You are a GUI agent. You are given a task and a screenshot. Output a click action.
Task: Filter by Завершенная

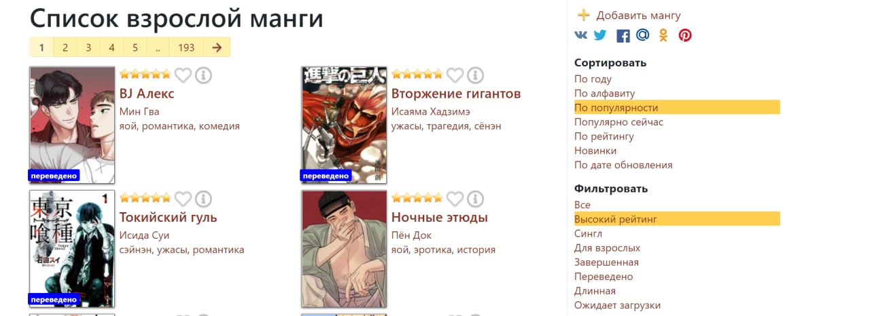(x=606, y=262)
